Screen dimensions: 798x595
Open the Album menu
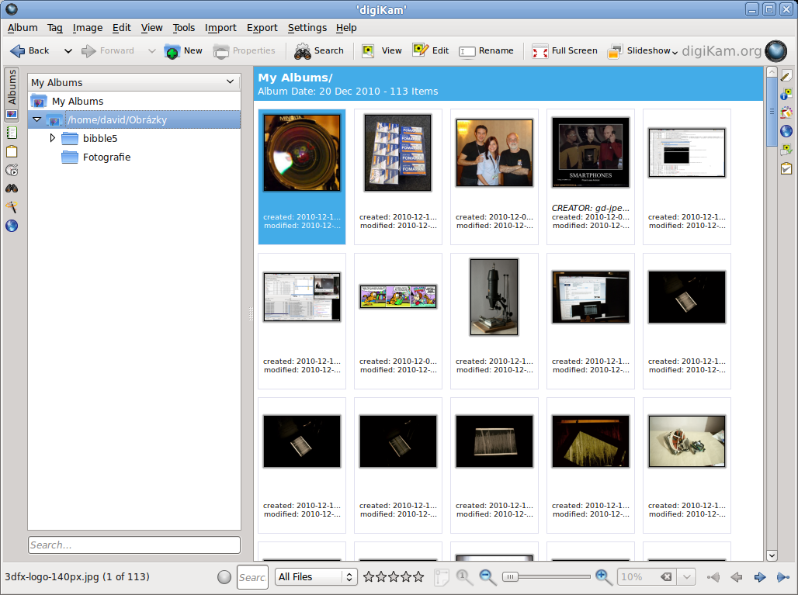pos(23,27)
